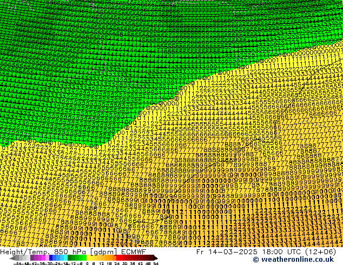Click the yellow legend swatch at 0
This screenshot has height=265, width=343.
[88, 258]
